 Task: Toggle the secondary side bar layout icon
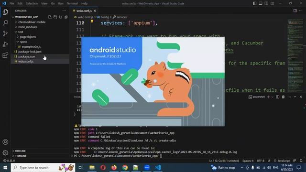tap(266, 3)
